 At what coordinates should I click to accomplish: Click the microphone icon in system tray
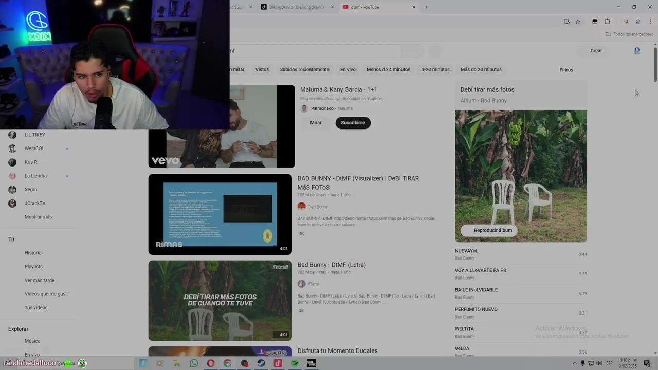click(582, 363)
